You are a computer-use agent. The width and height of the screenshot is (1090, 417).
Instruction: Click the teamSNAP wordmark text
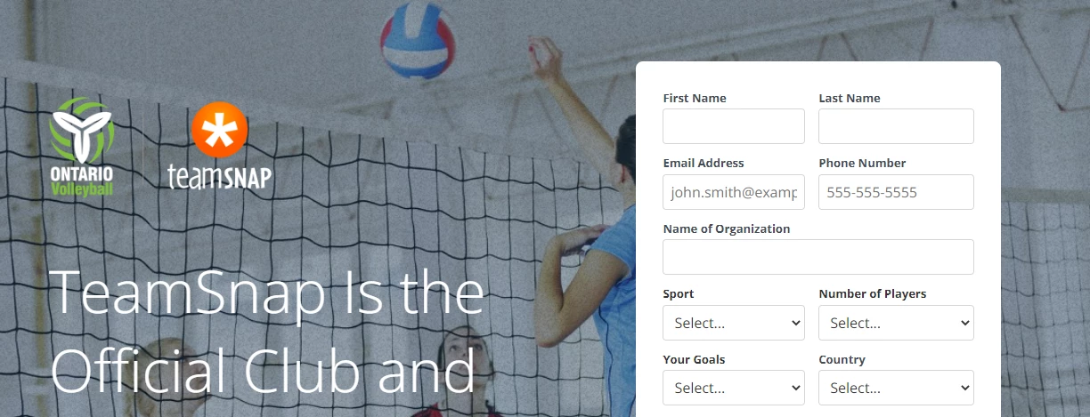click(x=220, y=177)
